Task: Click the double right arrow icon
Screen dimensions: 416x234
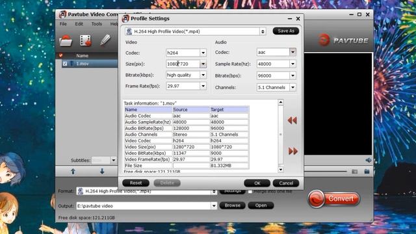Action: [293, 151]
